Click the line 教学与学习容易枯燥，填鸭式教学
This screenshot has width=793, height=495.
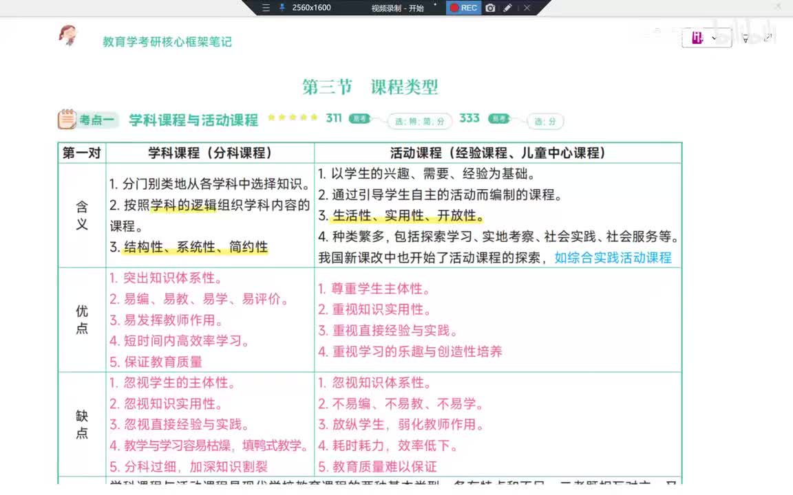(209, 445)
